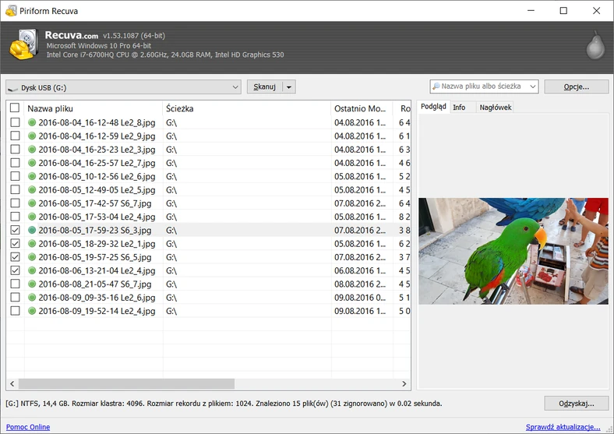Sort by the Ostatnio Mo... column header
This screenshot has width=614, height=434.
coord(362,108)
